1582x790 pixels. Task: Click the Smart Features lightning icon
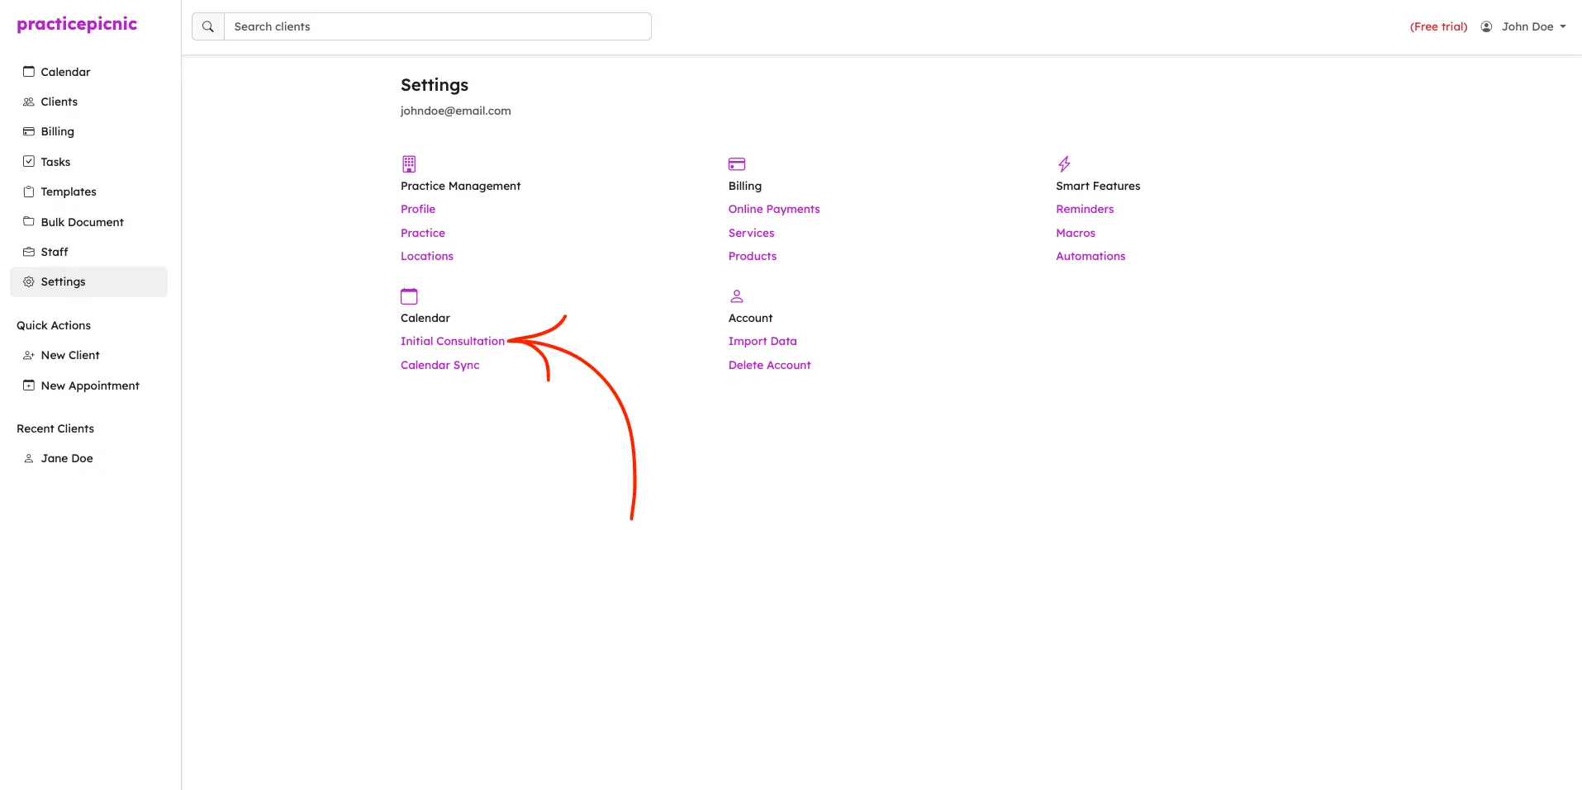point(1064,163)
